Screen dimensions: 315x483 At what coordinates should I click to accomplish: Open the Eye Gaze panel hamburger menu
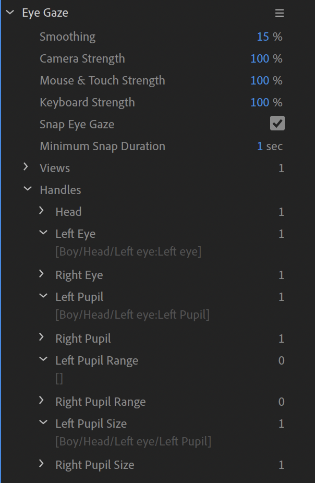280,13
